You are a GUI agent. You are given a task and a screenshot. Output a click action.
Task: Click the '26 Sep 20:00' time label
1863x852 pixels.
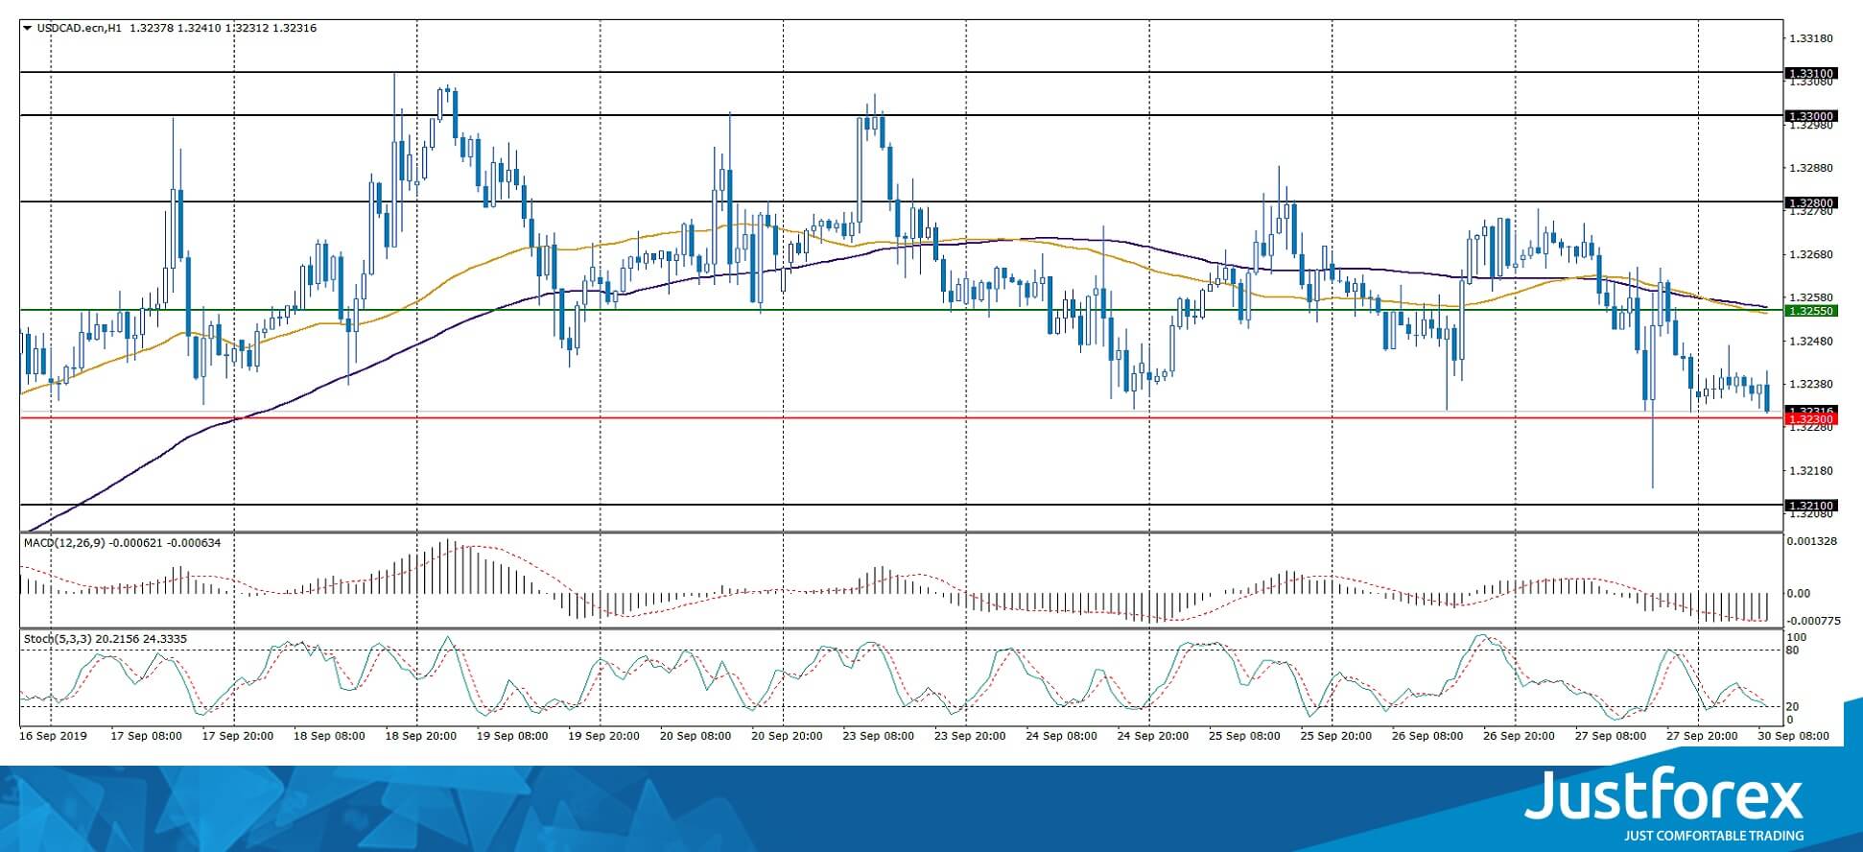click(1521, 736)
